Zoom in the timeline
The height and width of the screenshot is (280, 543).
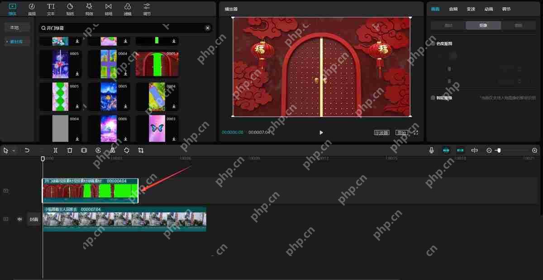pyautogui.click(x=534, y=150)
